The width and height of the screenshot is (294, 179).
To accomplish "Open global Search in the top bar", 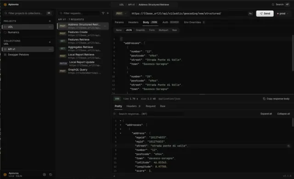I will click(280, 4).
